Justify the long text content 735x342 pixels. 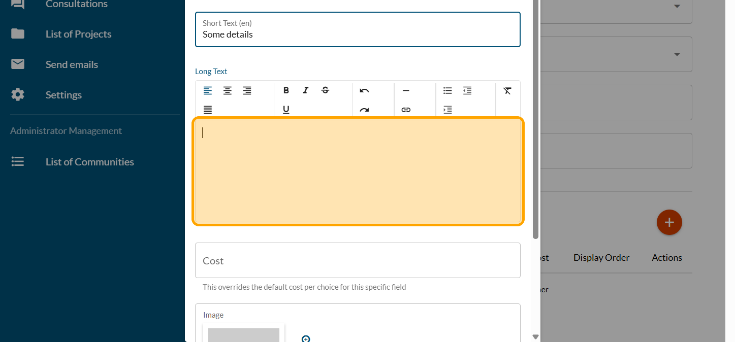click(x=208, y=110)
